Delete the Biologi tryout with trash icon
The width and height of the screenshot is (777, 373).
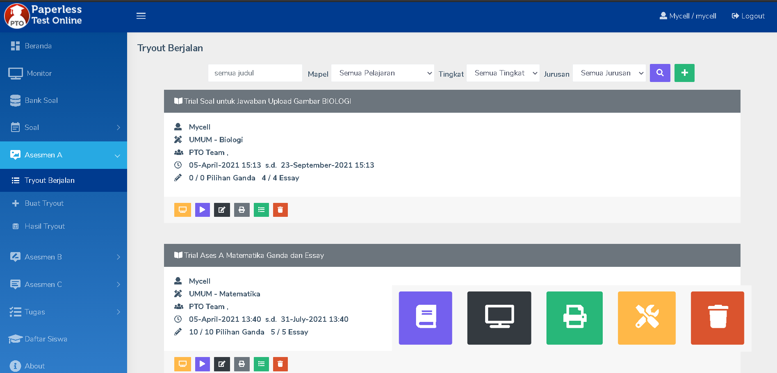tap(280, 210)
